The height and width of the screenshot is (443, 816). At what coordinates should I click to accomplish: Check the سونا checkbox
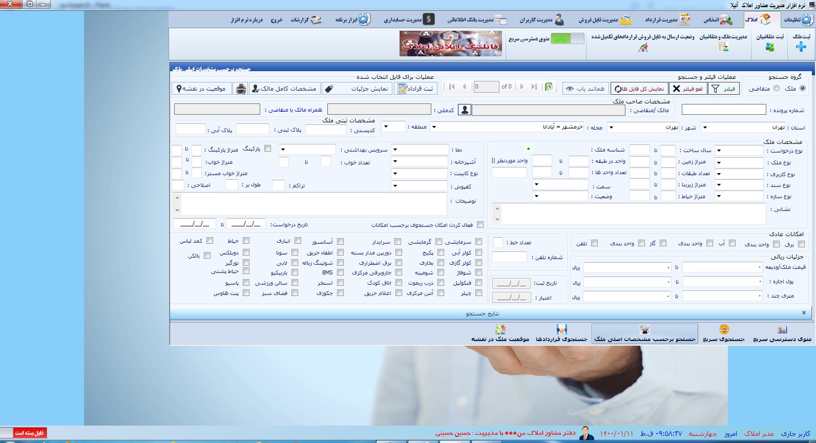click(x=295, y=252)
